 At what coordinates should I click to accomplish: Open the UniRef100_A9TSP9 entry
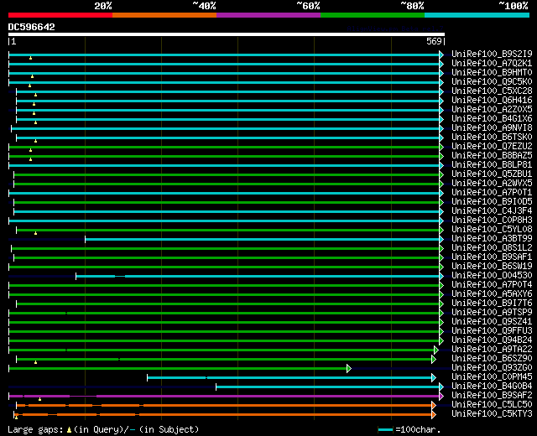click(492, 313)
